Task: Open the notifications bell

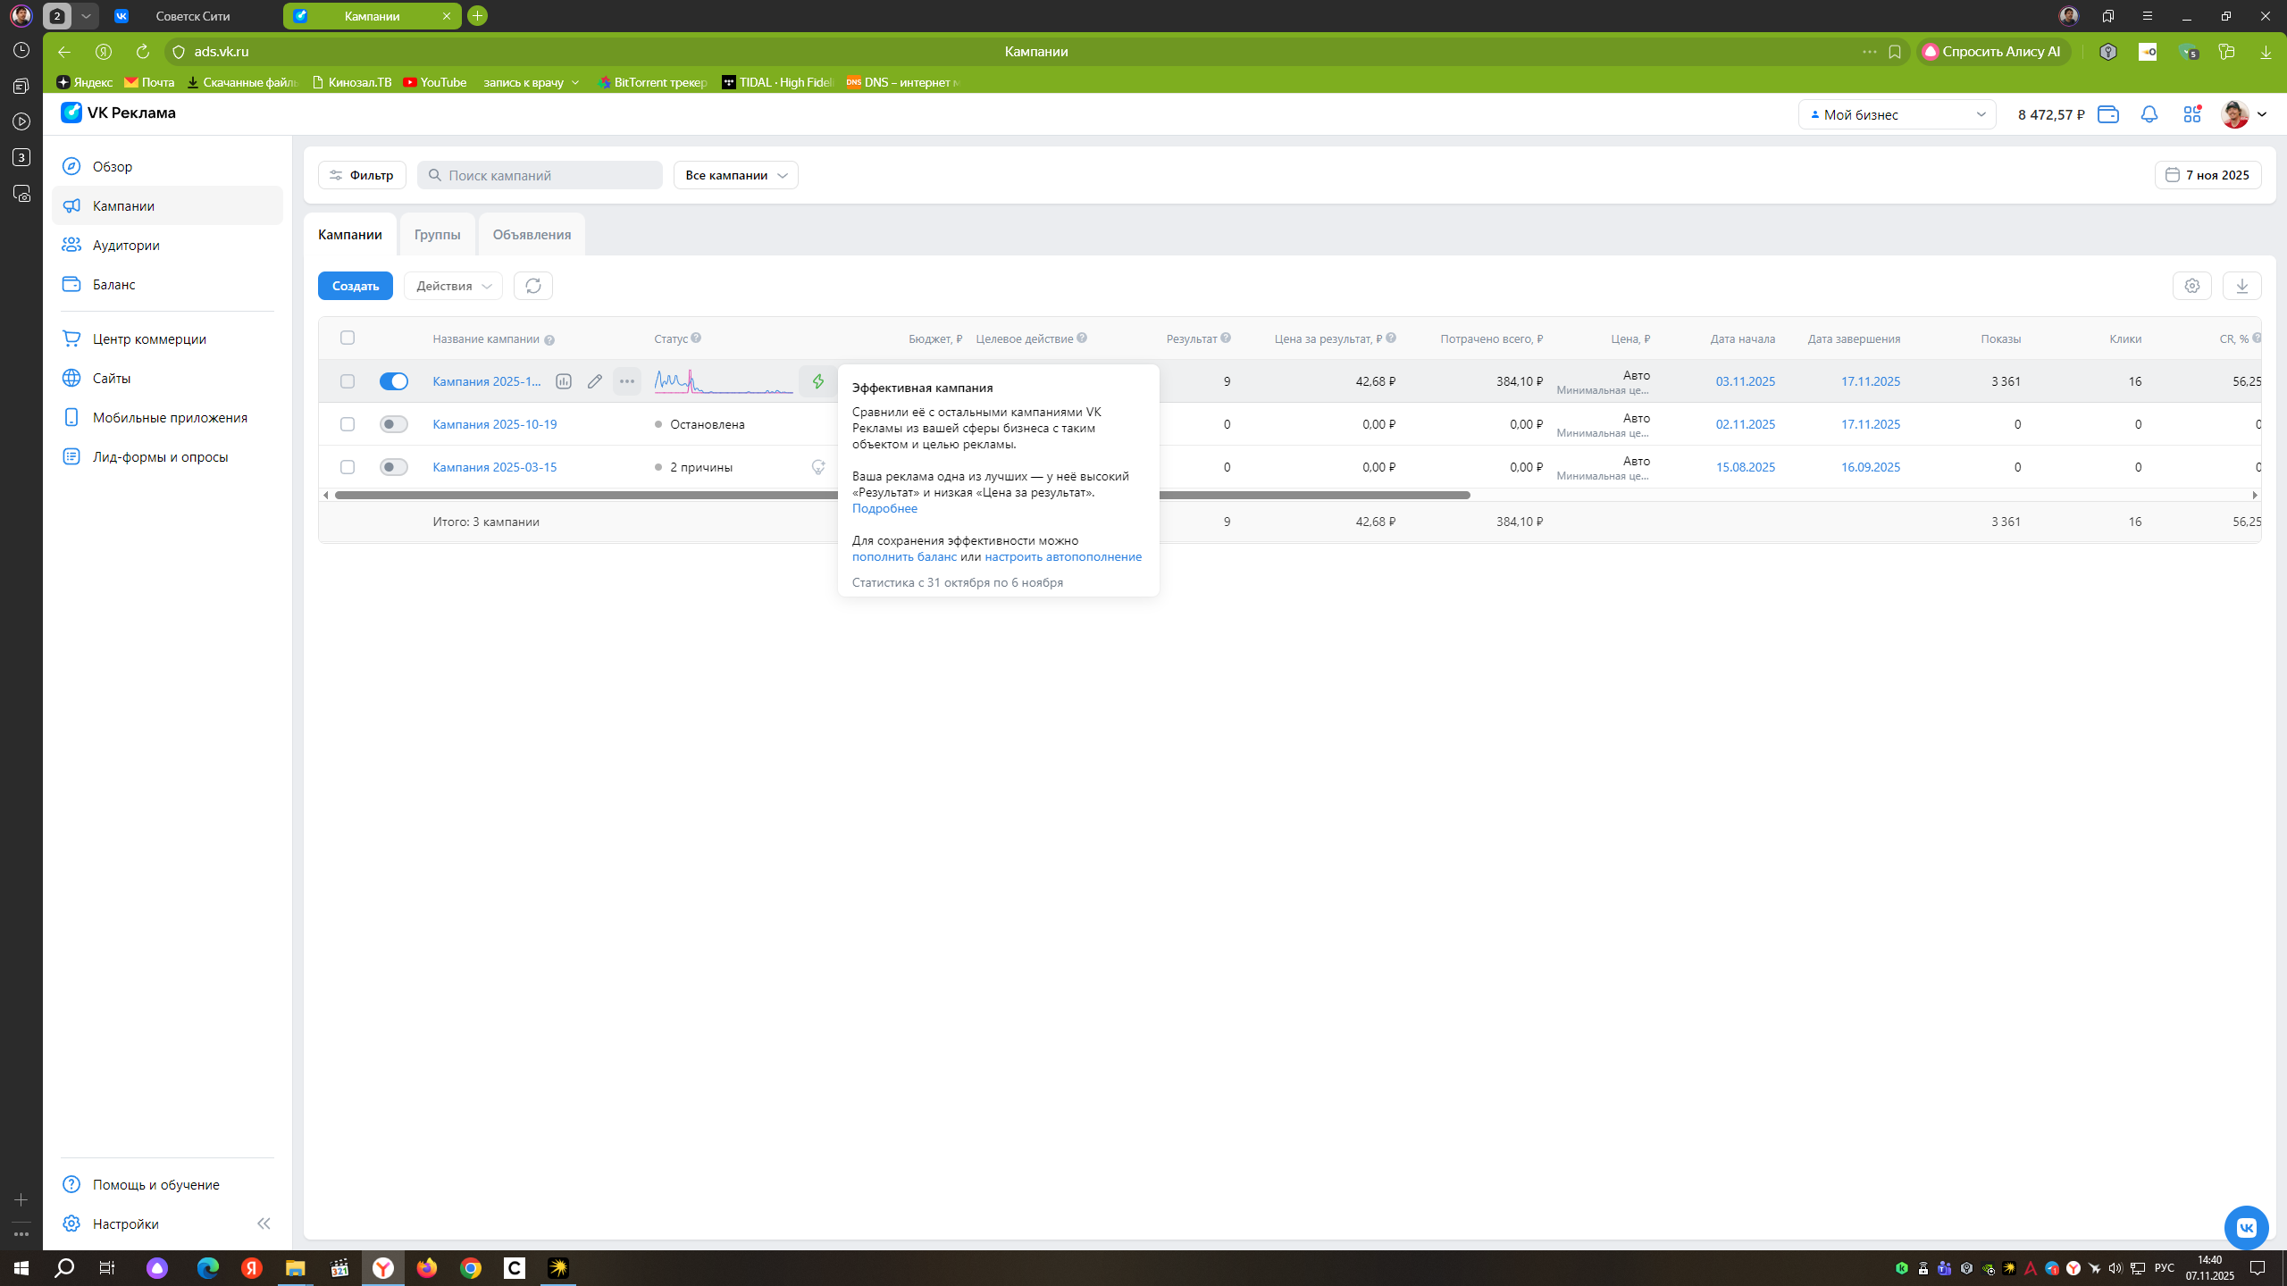Action: [x=2149, y=114]
